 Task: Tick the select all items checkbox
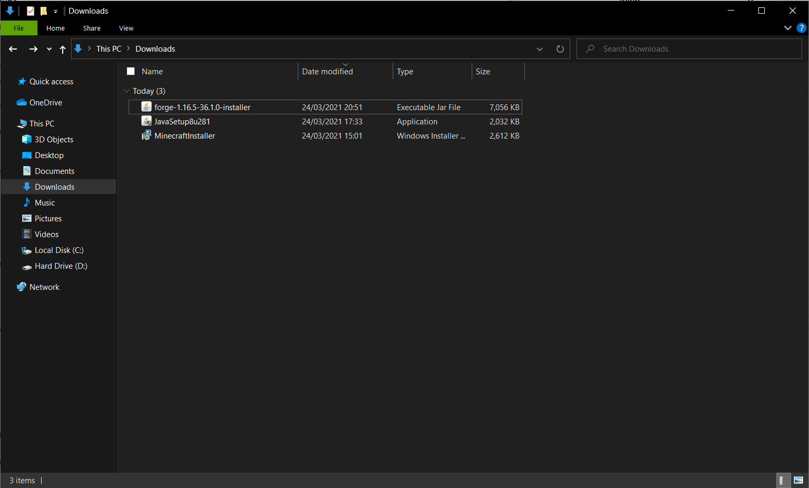(x=131, y=71)
